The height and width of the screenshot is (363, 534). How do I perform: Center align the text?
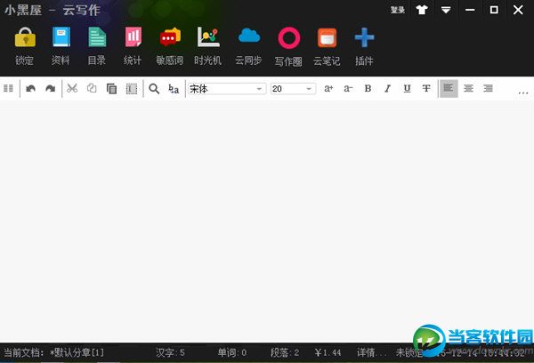coord(469,89)
